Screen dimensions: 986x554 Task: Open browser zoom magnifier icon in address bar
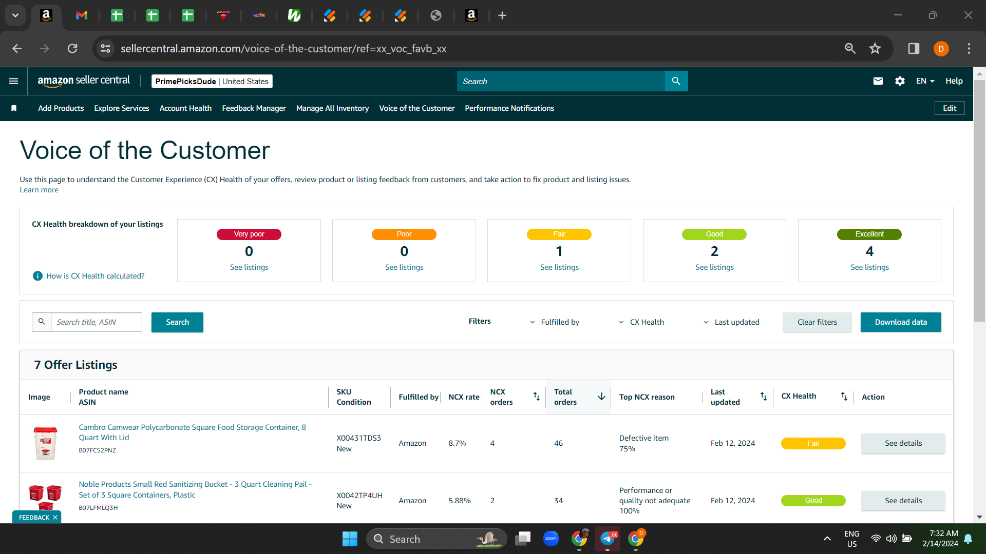[850, 49]
